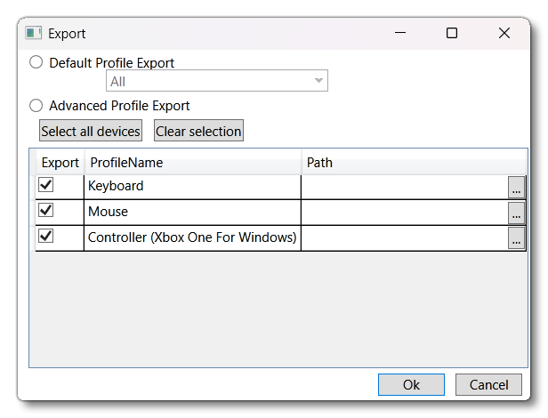Uncheck the Keyboard export checkbox
Image resolution: width=548 pixels, height=418 pixels.
45,185
